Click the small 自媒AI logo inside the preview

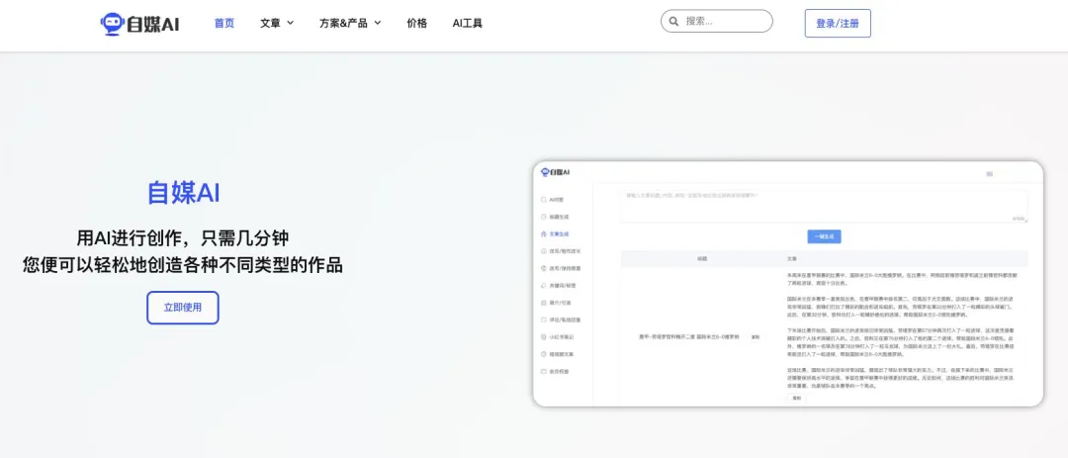[x=555, y=172]
